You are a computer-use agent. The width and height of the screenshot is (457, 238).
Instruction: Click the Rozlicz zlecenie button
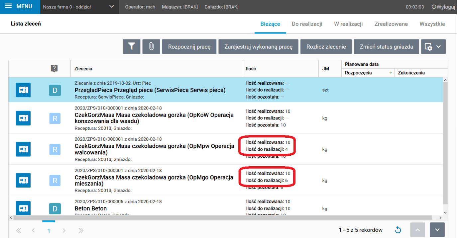(x=326, y=47)
